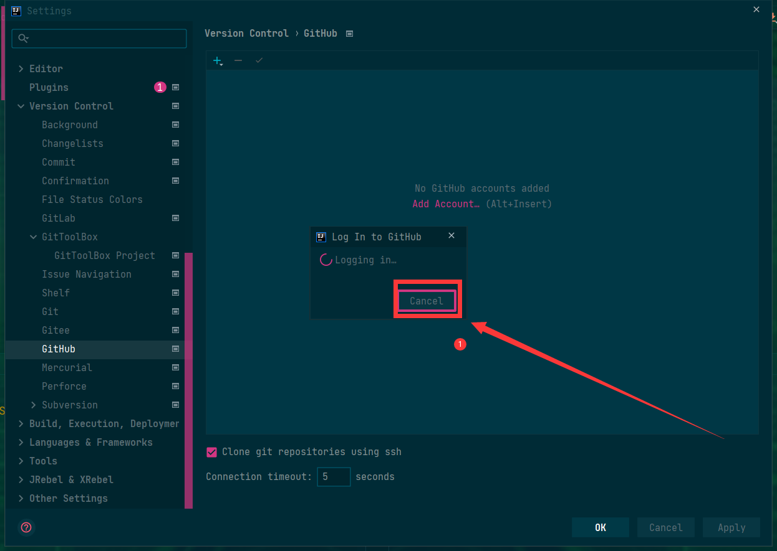The image size is (777, 551).
Task: Select Shelf settings page
Action: click(55, 293)
